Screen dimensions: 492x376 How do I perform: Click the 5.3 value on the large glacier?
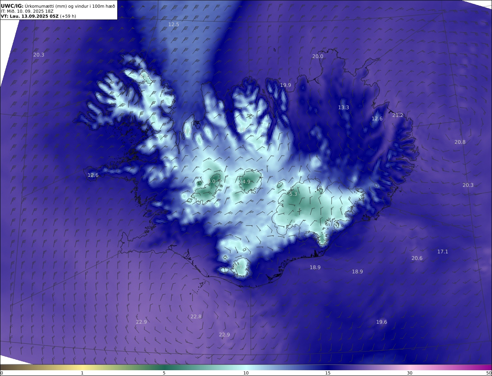[293, 194]
